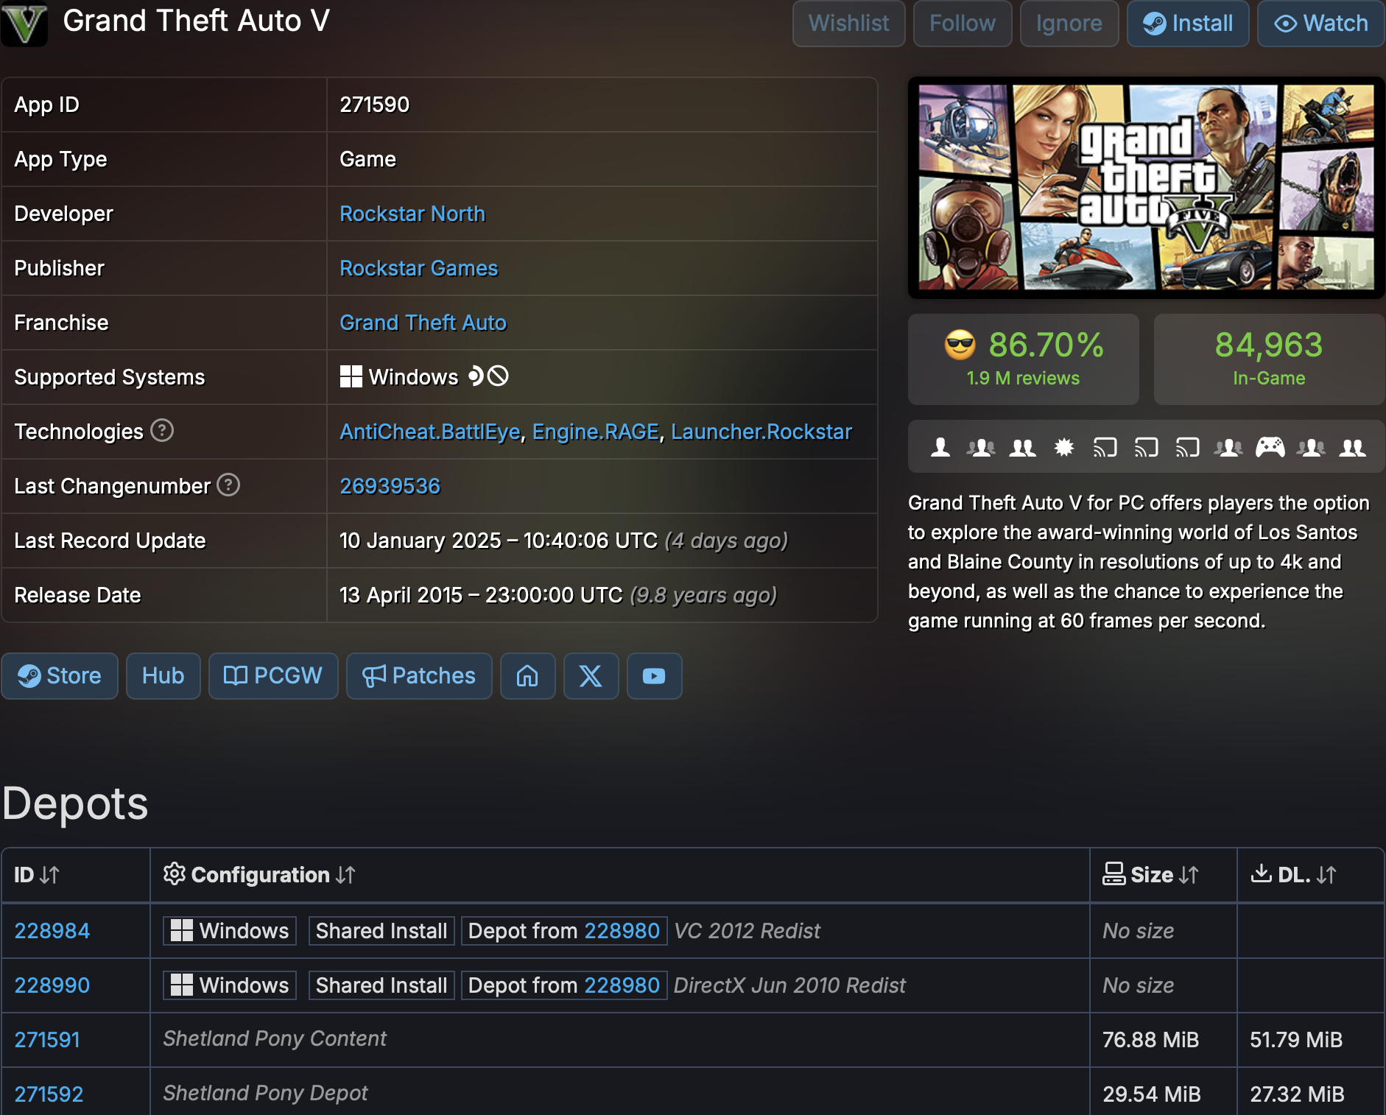Open depot 271592 link

coord(49,1094)
